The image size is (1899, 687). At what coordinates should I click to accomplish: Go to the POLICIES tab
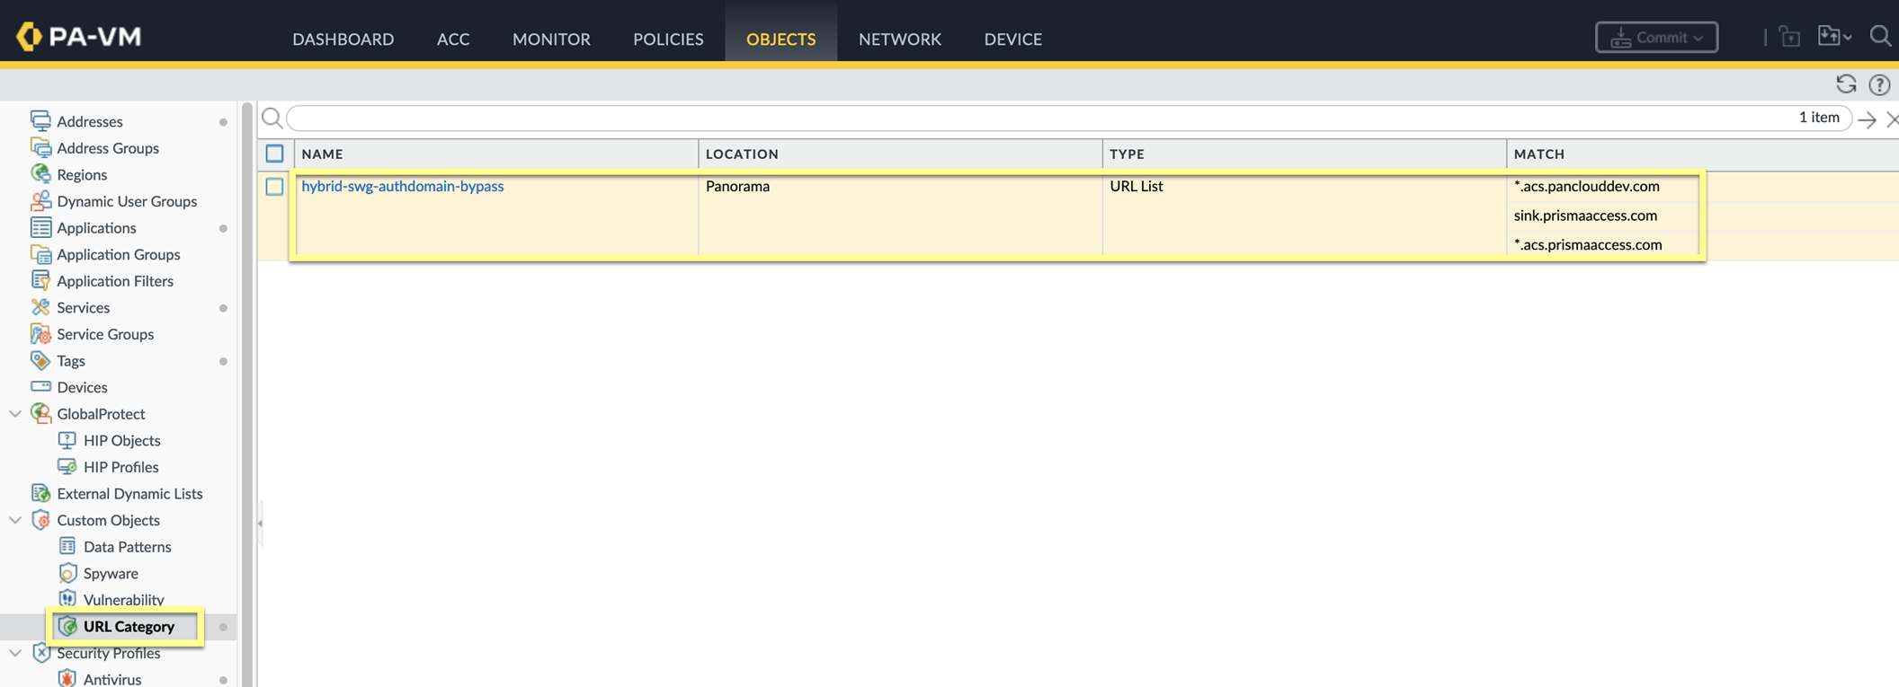pyautogui.click(x=668, y=39)
